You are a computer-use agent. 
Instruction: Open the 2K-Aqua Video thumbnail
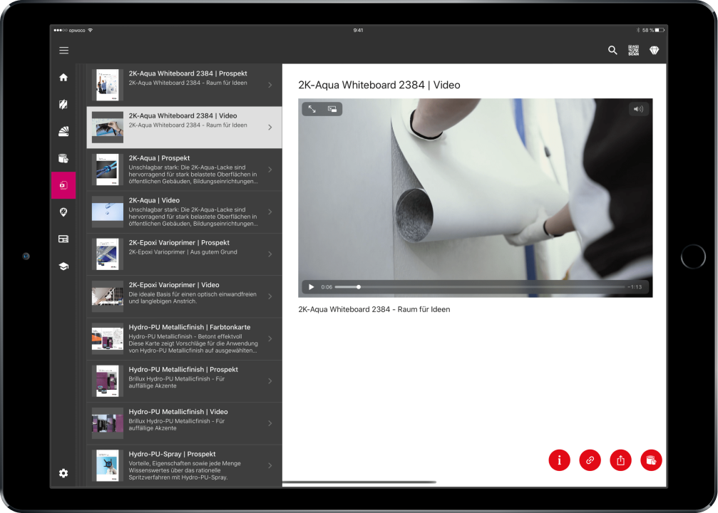pyautogui.click(x=108, y=212)
